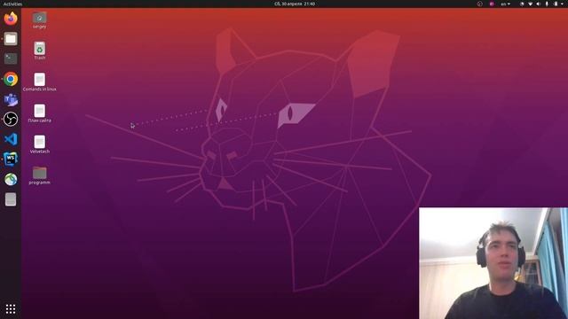Open WebStorm from the dock
Image resolution: width=568 pixels, height=319 pixels.
pyautogui.click(x=11, y=159)
